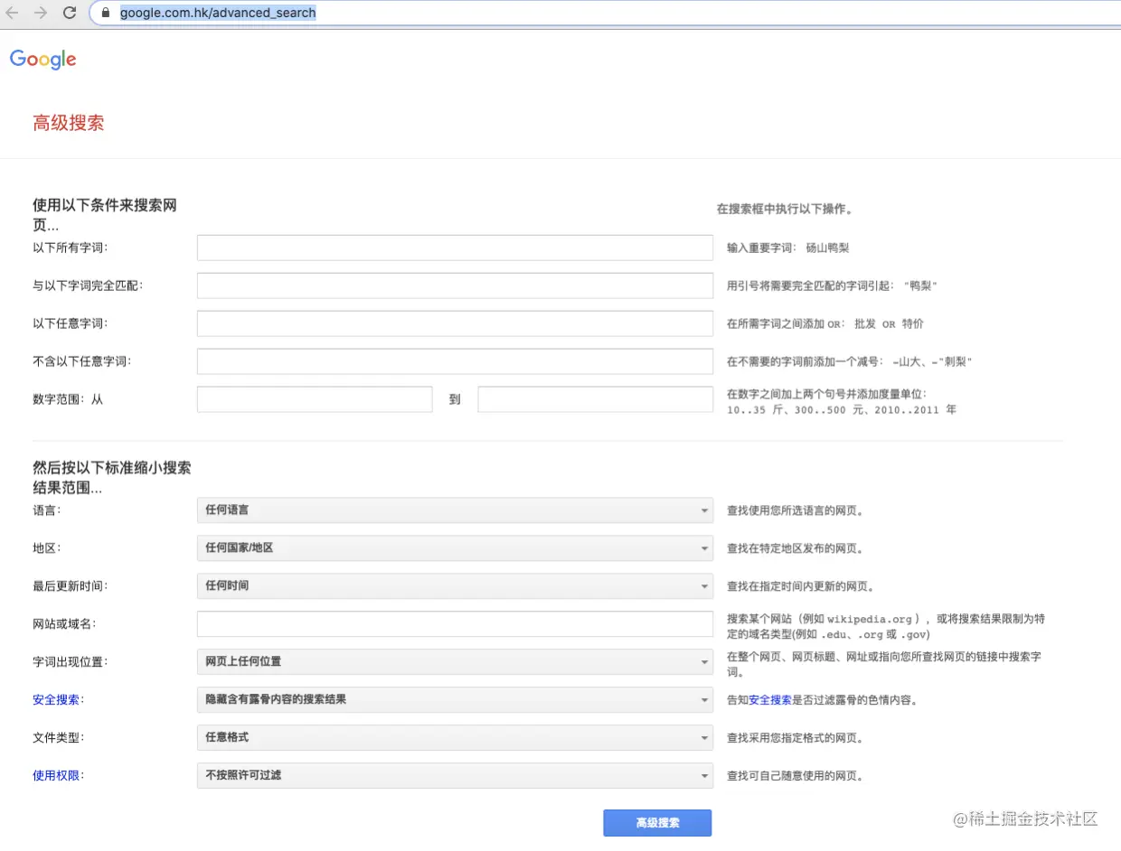Click the '不含以下任意字词' input field
This screenshot has height=851, width=1121.
coord(455,361)
